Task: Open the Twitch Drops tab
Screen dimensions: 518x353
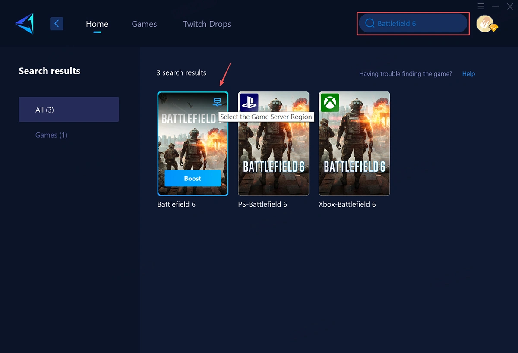Action: pyautogui.click(x=207, y=24)
